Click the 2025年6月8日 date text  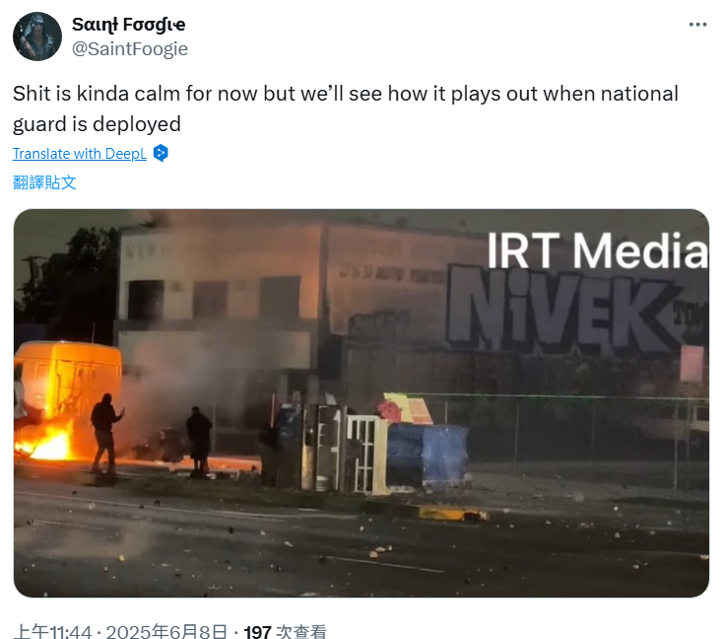coord(166,631)
